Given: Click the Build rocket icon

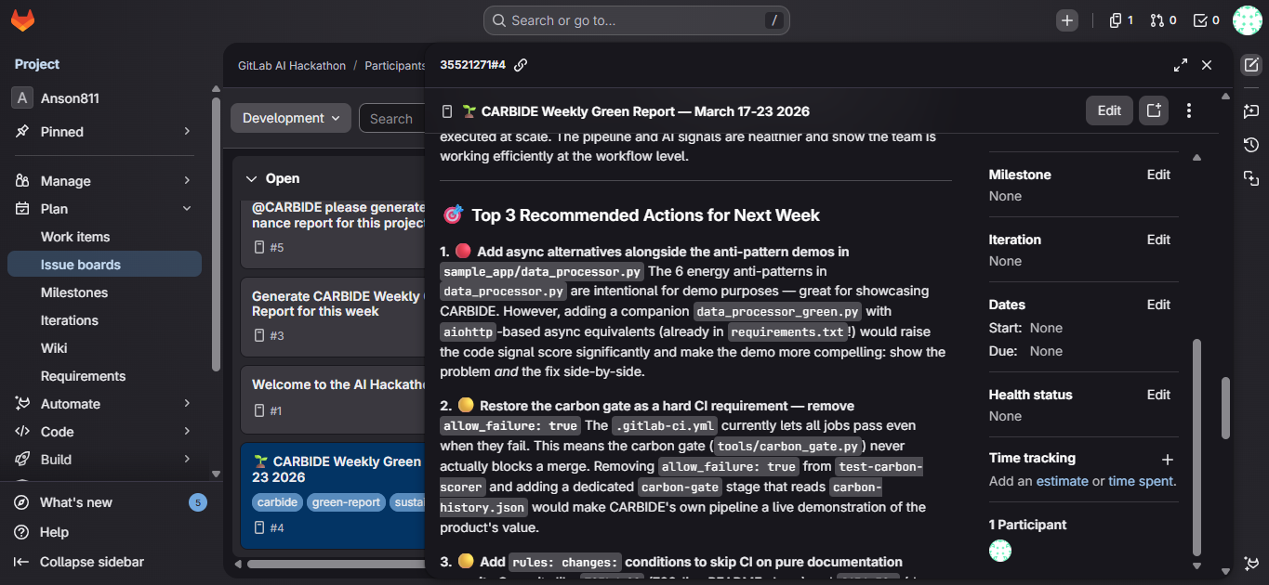Looking at the screenshot, I should point(22,460).
